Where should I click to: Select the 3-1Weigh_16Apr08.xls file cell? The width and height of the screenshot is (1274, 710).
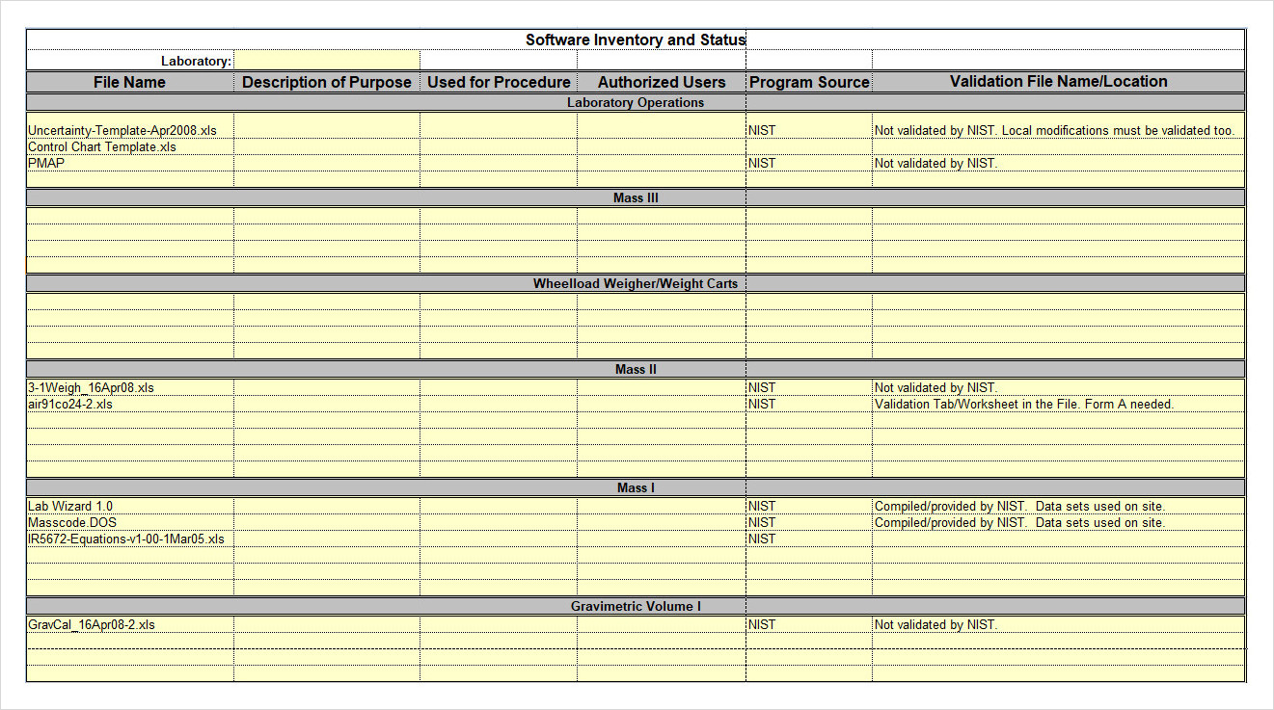tap(91, 387)
